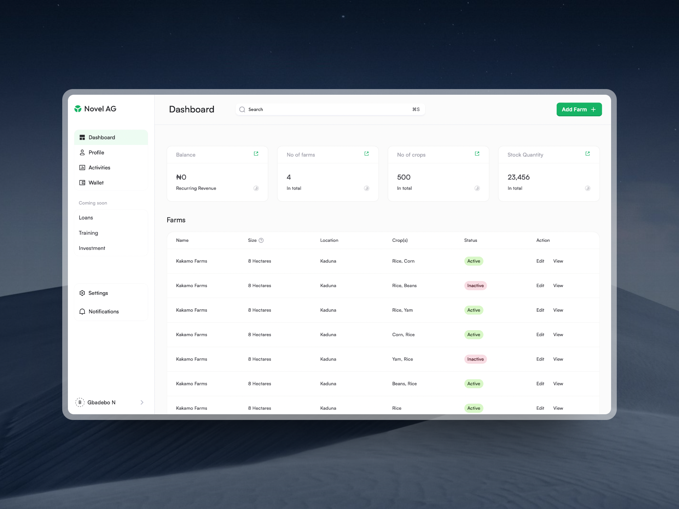Go to Profile in the sidebar
Image resolution: width=679 pixels, height=509 pixels.
pyautogui.click(x=111, y=152)
